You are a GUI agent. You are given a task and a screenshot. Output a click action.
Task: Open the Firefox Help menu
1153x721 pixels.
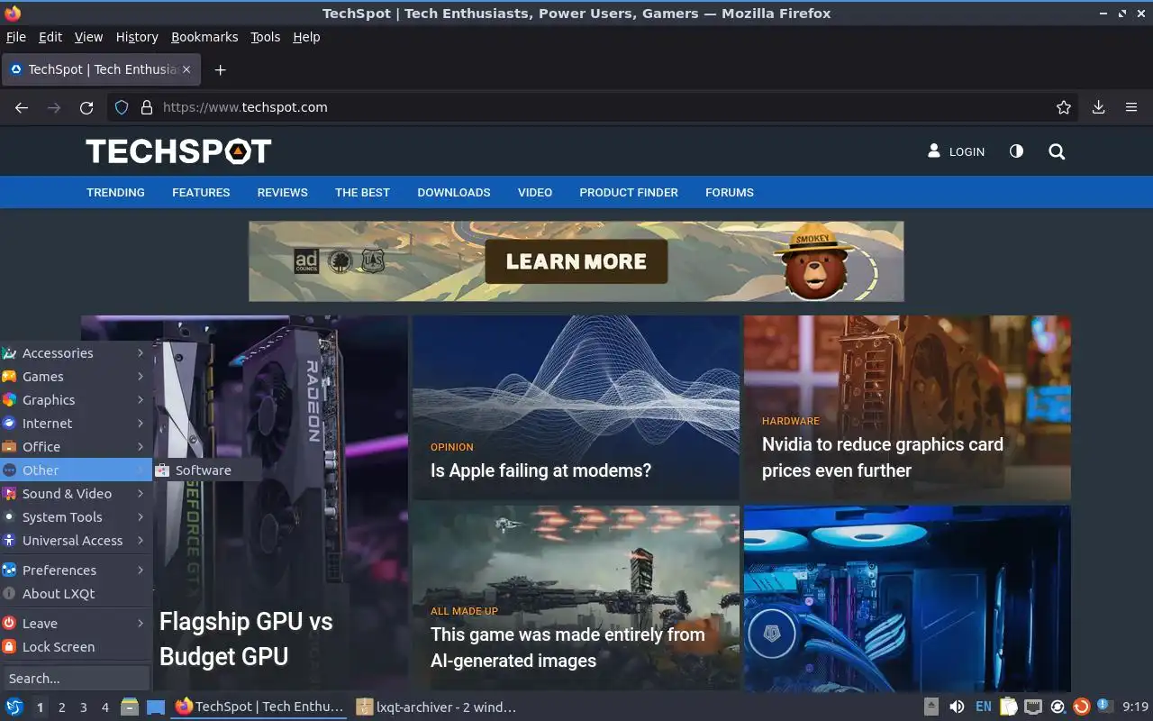point(306,37)
